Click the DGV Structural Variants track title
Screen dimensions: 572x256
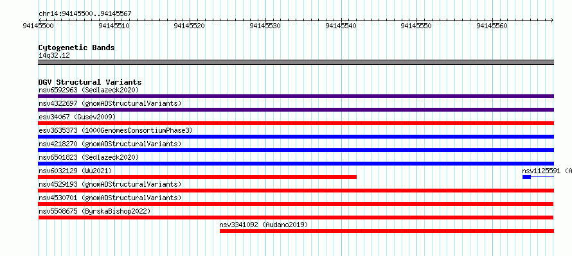click(x=90, y=82)
